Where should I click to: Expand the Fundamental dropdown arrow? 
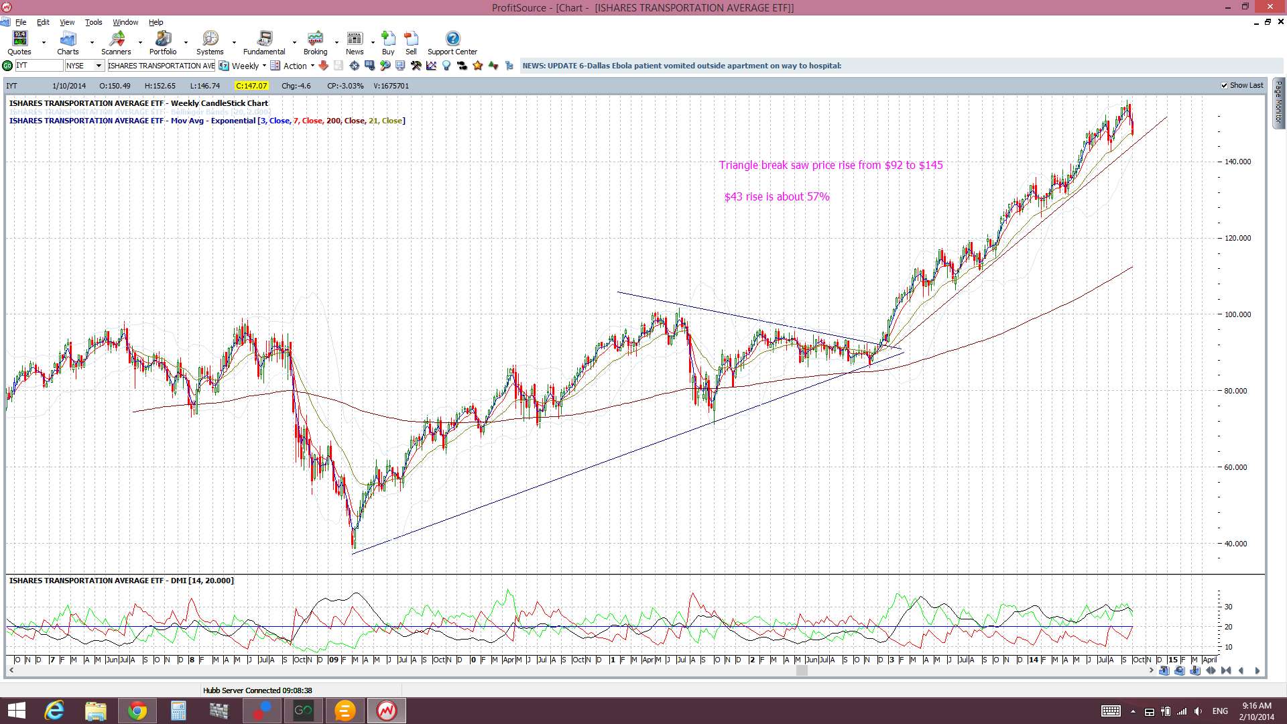[x=294, y=43]
